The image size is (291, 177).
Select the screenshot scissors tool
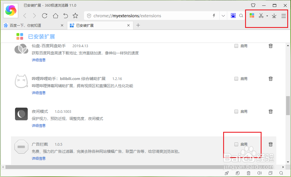click(x=261, y=16)
